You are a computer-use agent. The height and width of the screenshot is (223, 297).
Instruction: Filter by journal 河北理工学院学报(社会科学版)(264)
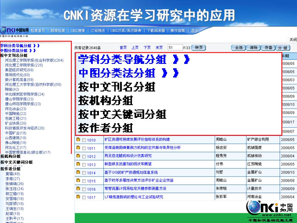(x=34, y=60)
